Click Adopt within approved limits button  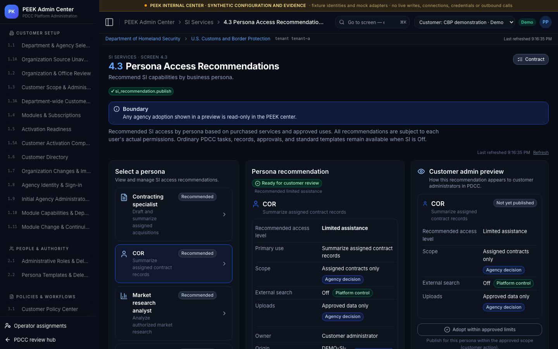pos(479,330)
